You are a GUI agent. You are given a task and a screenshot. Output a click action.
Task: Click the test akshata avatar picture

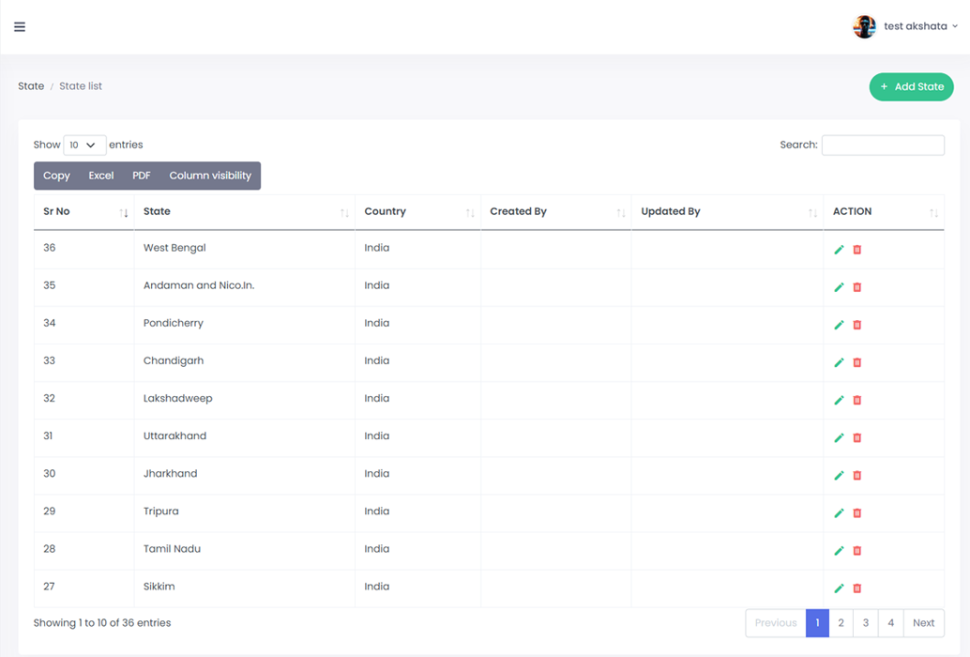pyautogui.click(x=864, y=26)
